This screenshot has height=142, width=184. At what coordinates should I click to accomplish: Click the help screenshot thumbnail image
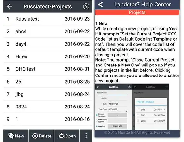132,107
